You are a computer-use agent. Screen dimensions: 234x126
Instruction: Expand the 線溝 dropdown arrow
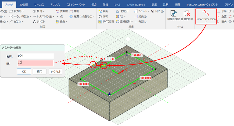[x=94, y=16]
